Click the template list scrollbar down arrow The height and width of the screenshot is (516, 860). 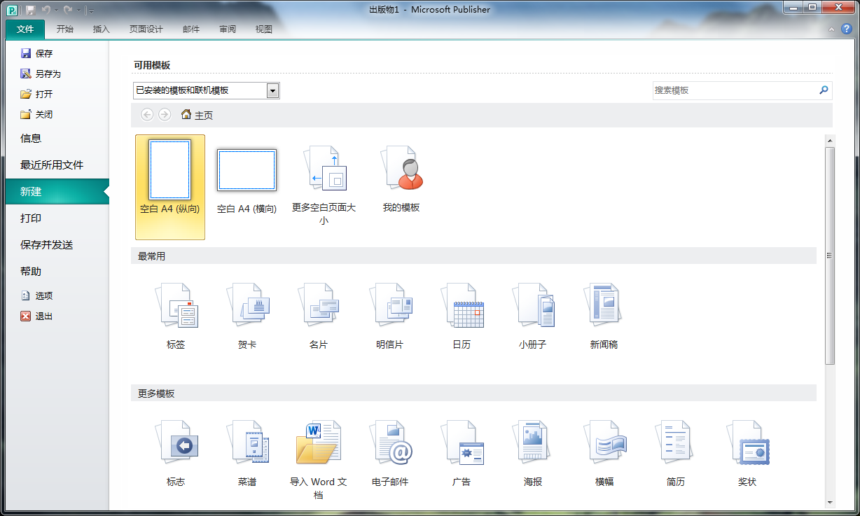(830, 502)
